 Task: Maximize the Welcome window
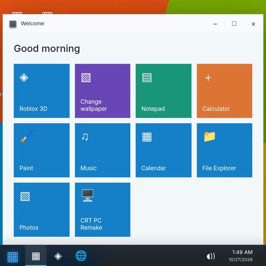click(234, 23)
